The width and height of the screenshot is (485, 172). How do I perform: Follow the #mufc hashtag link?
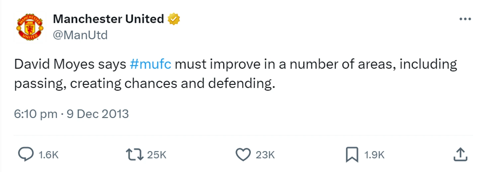coord(151,64)
